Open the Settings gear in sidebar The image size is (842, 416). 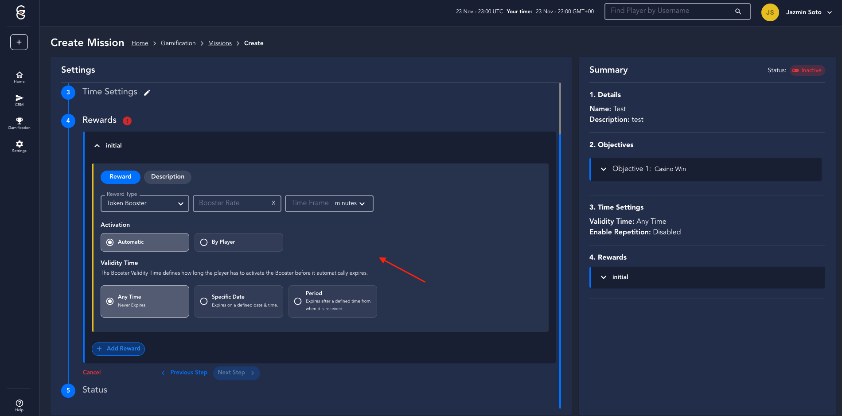19,146
